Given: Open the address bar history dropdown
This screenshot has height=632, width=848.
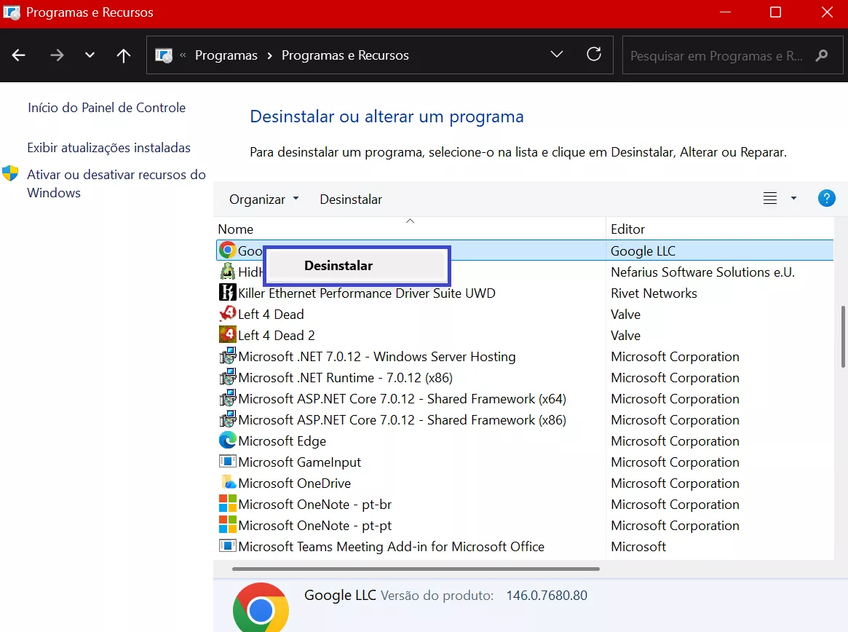Looking at the screenshot, I should point(557,54).
